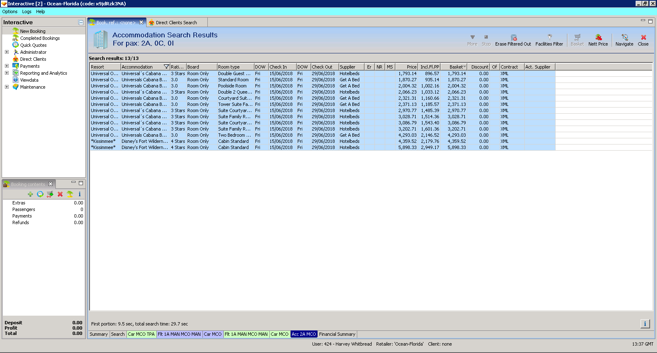Maximize the Booking contents panel
Screen dimensions: 657x353
[81, 183]
